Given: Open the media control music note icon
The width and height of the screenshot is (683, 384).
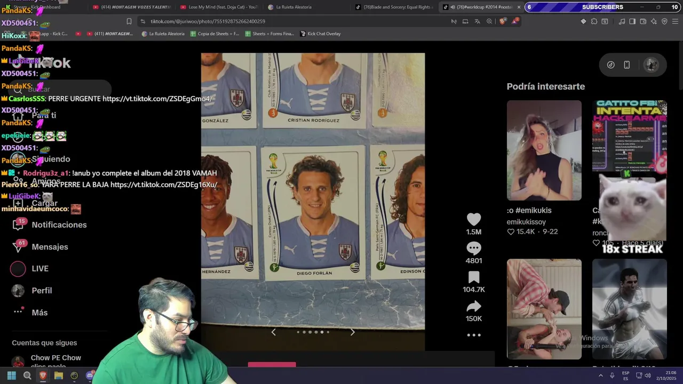Looking at the screenshot, I should point(622,21).
